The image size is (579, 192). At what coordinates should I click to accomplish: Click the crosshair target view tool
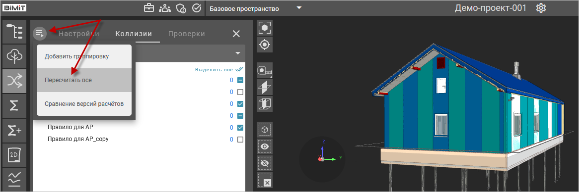pyautogui.click(x=264, y=45)
